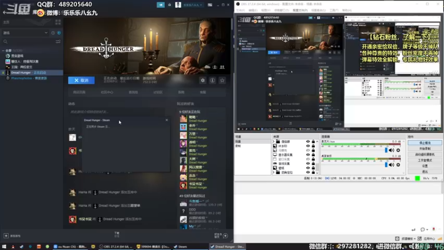Toggle the ready-to-play filter icon
The image size is (444, 250).
59,33
